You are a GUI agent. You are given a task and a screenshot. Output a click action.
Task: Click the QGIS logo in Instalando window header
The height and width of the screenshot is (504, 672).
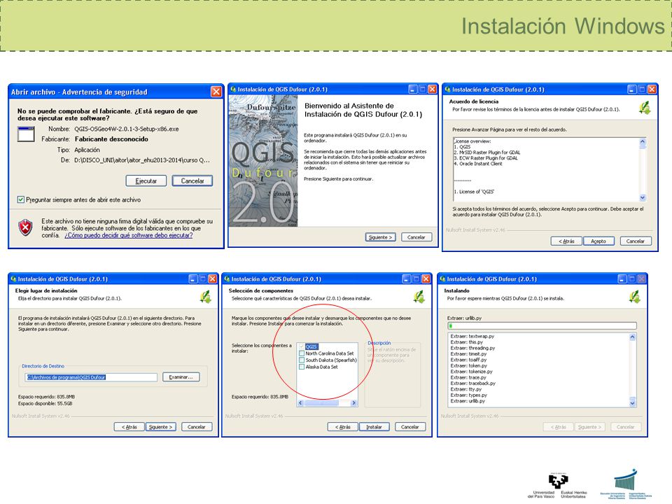[635, 297]
